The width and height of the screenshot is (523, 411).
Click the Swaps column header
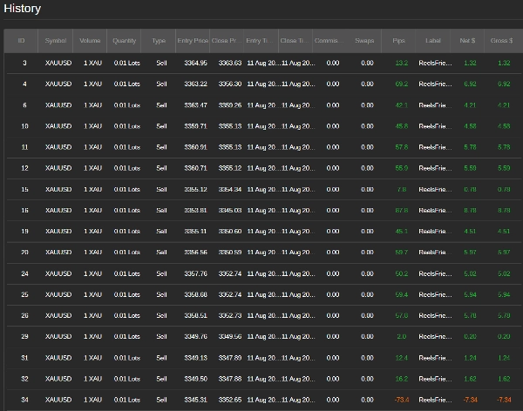pyautogui.click(x=365, y=40)
